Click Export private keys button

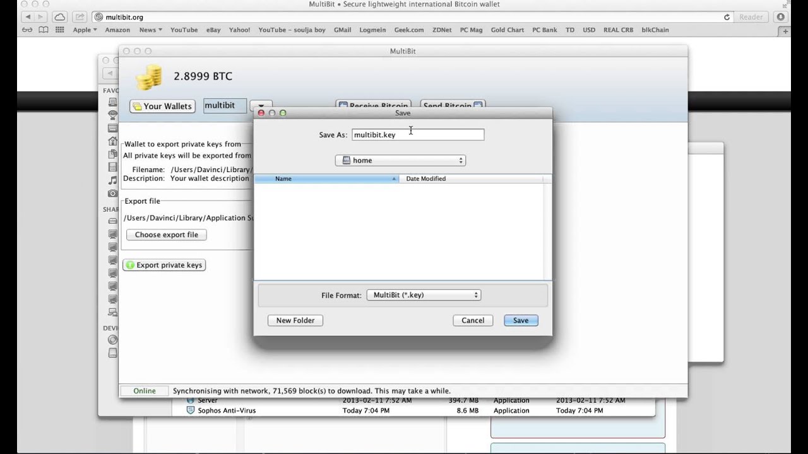tap(164, 265)
